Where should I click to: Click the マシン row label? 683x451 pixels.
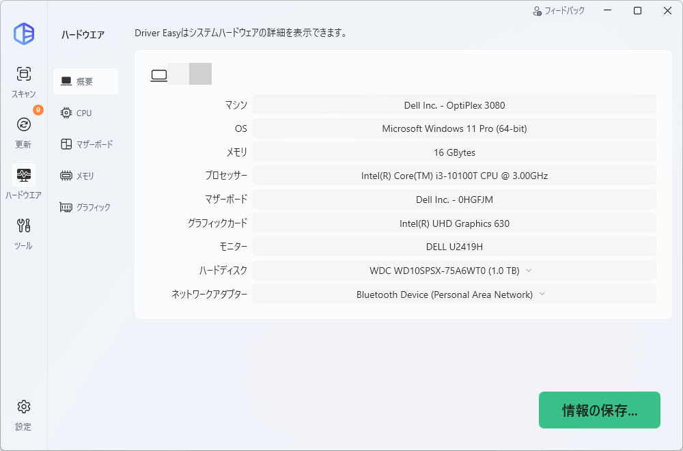pos(236,105)
